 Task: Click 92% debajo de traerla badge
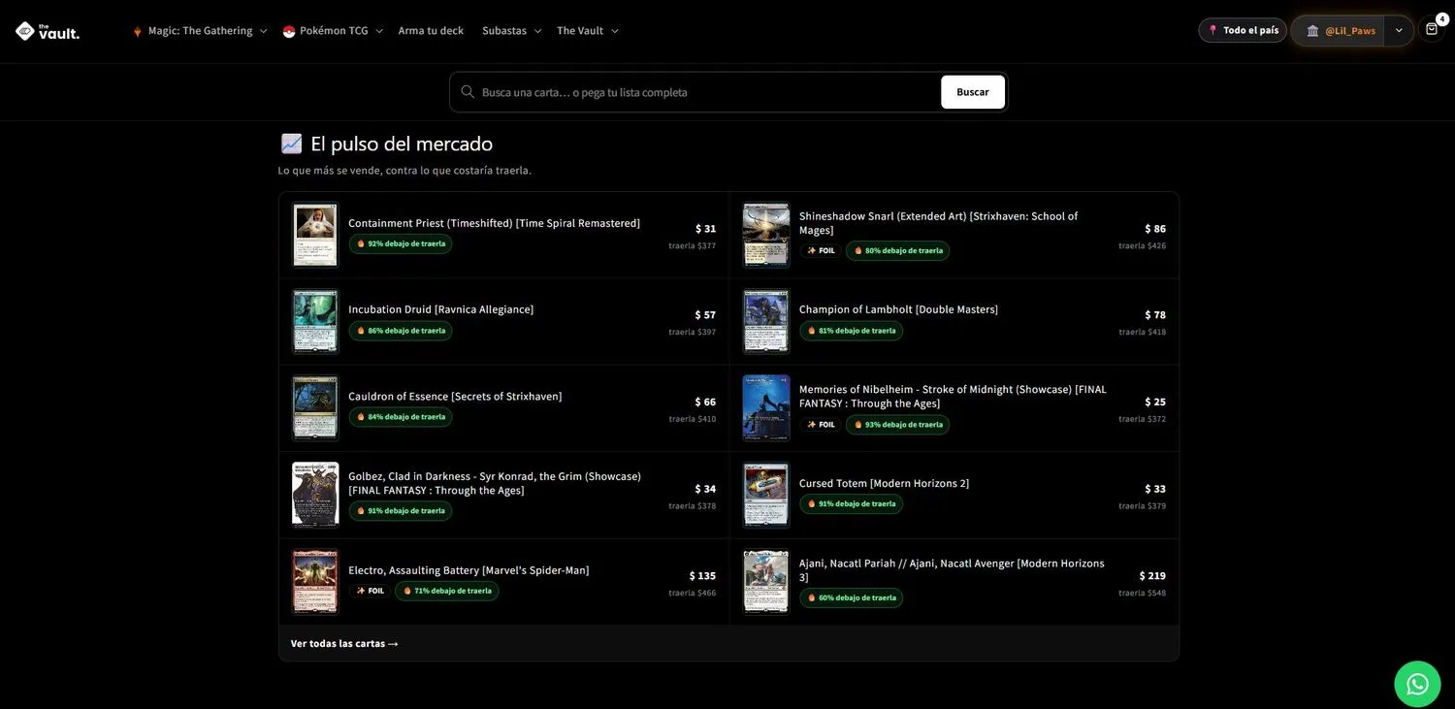pos(401,243)
